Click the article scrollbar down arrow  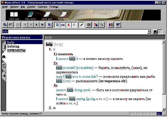point(164,109)
